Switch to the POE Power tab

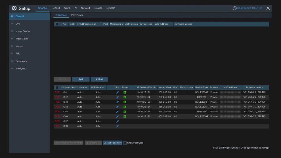click(x=77, y=15)
